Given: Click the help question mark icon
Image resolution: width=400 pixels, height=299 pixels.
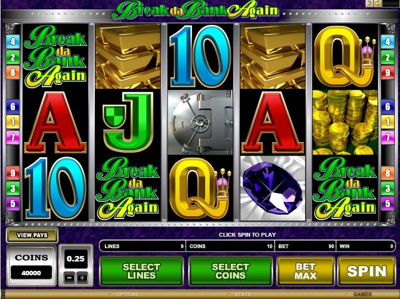Looking at the screenshot, I should pyautogui.click(x=369, y=3).
